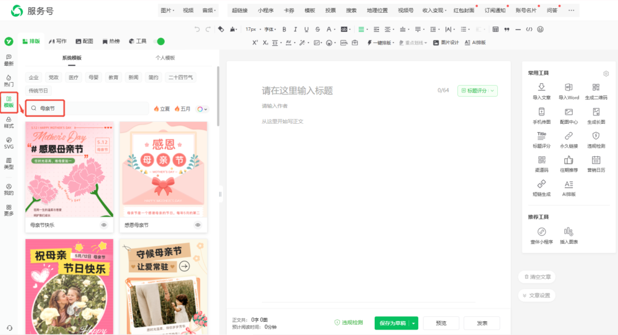Expand the 标题评分 dropdown arrow
The height and width of the screenshot is (335, 618).
point(492,91)
